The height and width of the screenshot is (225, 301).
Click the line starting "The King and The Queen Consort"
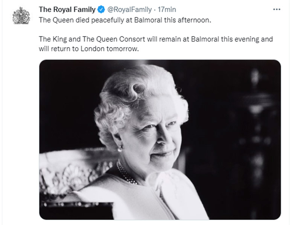tap(155, 39)
